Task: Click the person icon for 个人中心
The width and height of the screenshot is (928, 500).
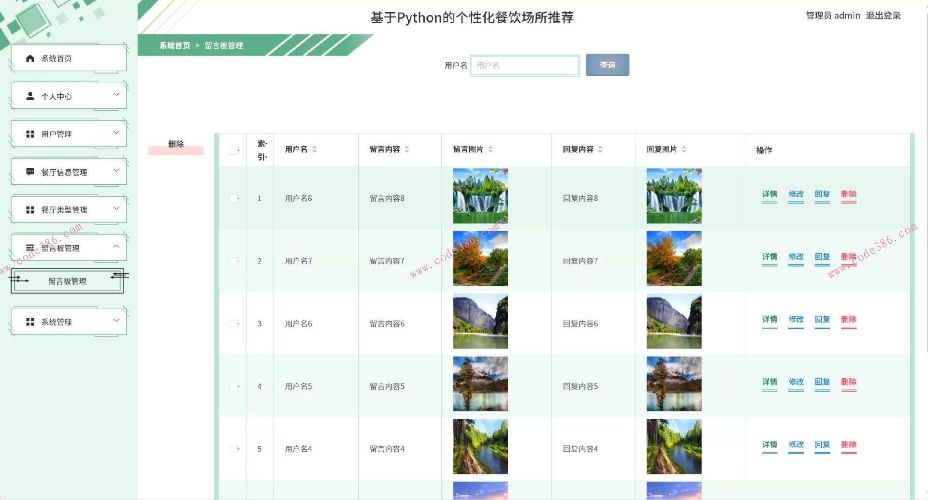Action: pyautogui.click(x=30, y=96)
